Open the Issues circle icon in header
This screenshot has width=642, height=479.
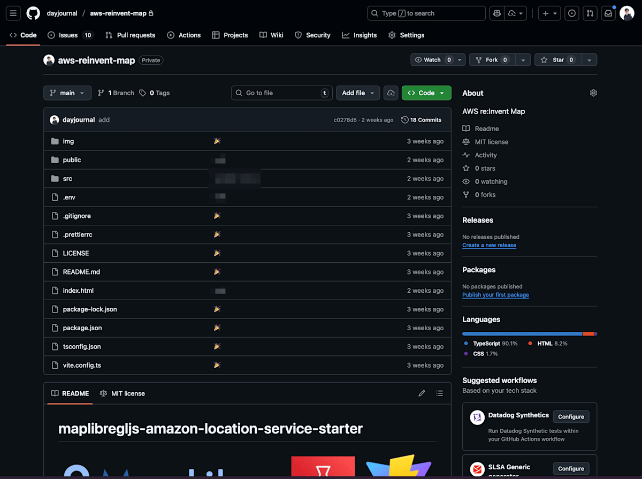[572, 13]
